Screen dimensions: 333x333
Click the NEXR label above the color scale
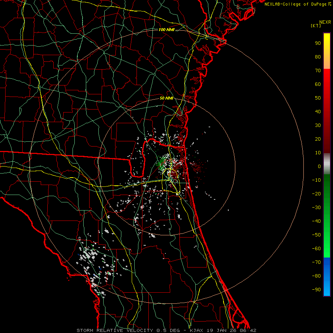[325, 22]
